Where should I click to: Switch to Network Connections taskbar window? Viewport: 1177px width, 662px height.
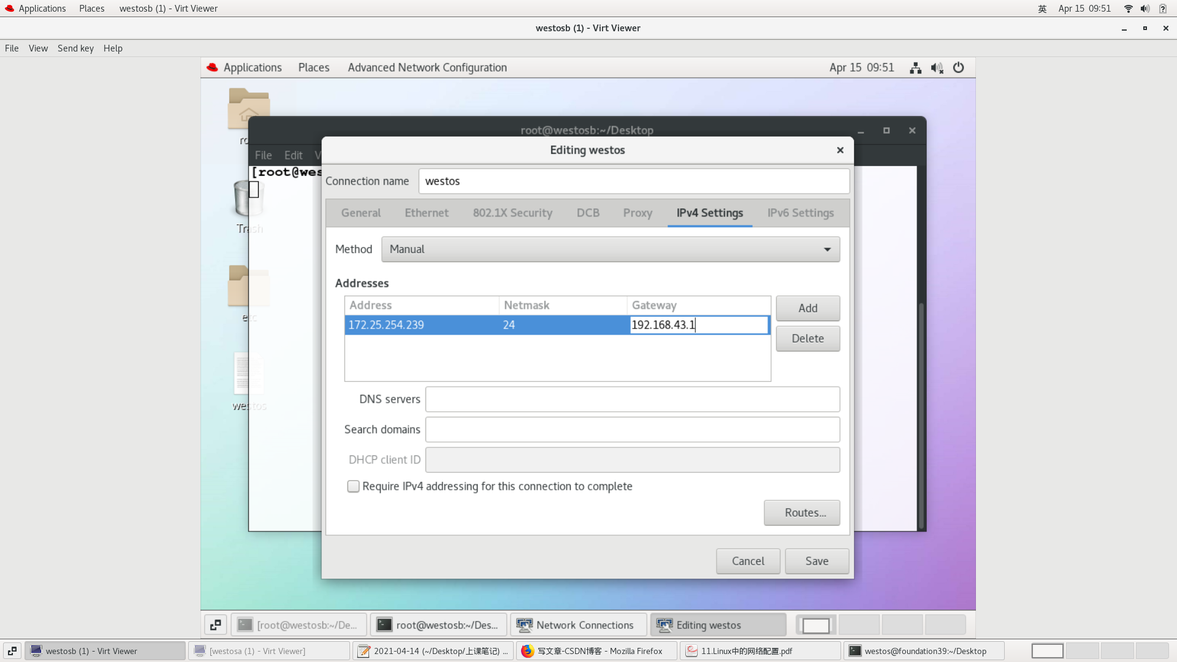coord(578,625)
